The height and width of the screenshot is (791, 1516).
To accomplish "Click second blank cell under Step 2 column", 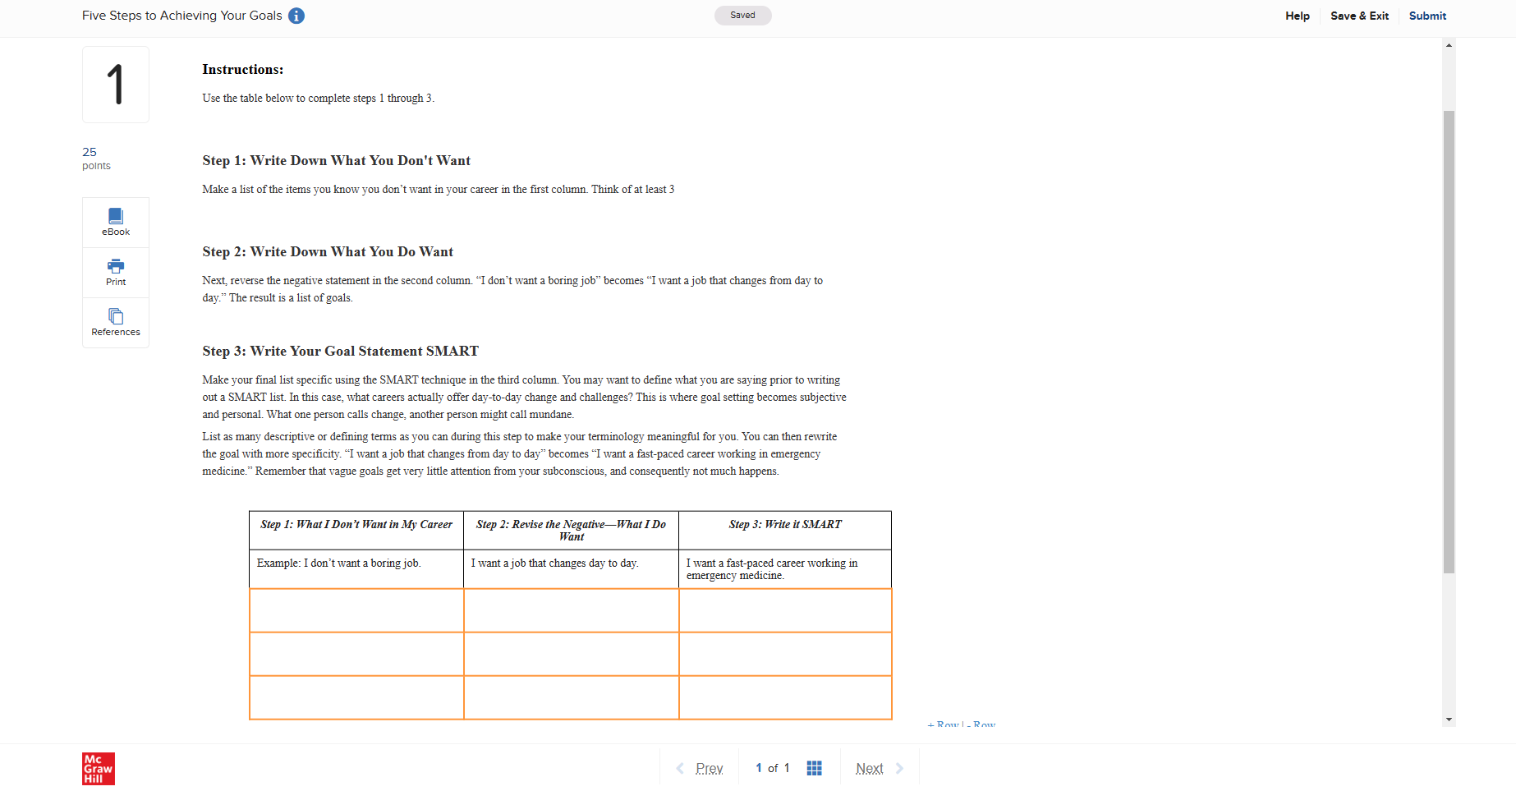I will (x=572, y=654).
